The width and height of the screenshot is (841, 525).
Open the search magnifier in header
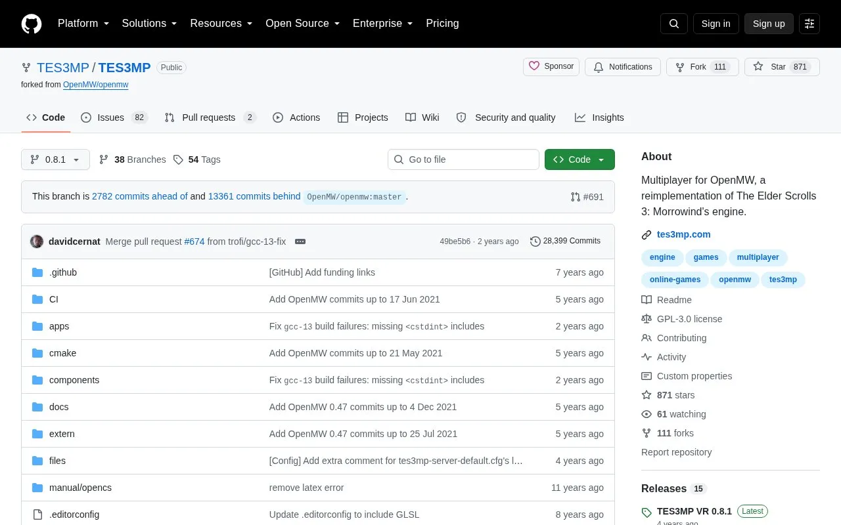point(674,24)
